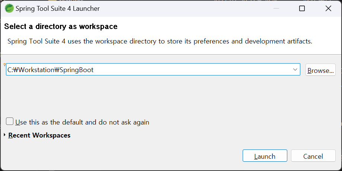Enable 'Use this as the default' checkbox
This screenshot has height=171, width=342.
[10, 121]
